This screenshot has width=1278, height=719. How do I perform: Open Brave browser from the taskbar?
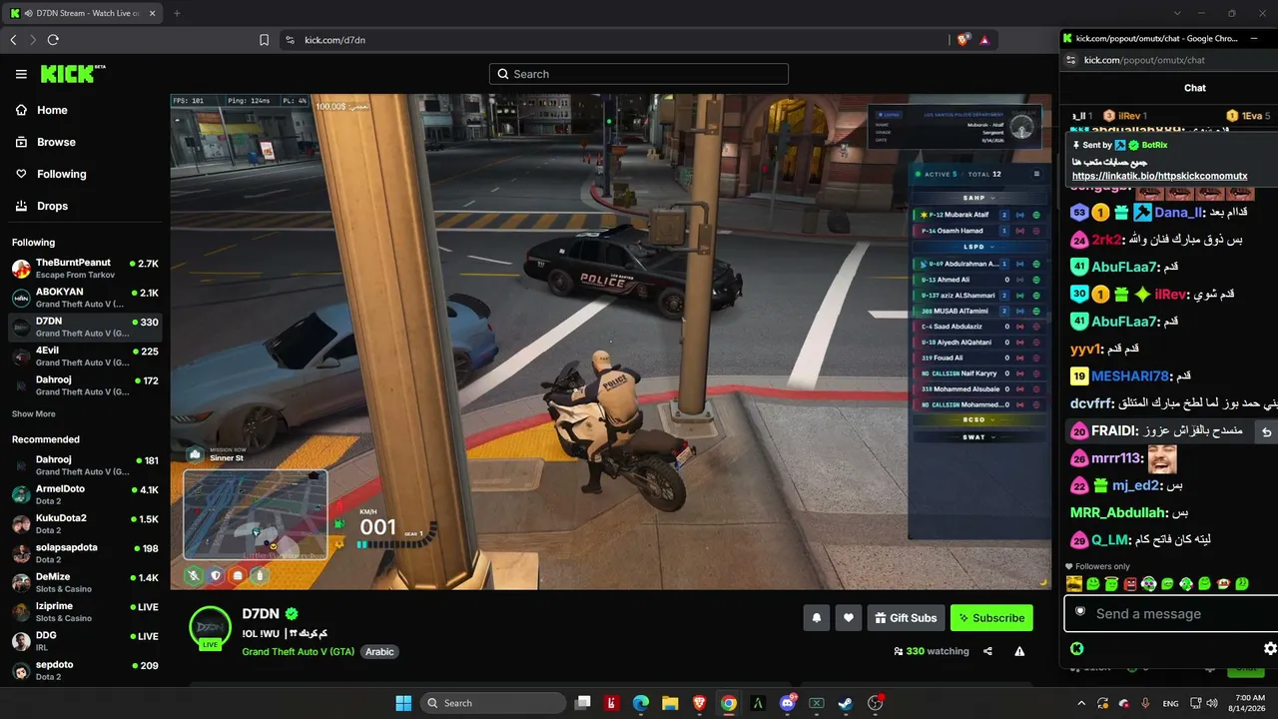699,703
